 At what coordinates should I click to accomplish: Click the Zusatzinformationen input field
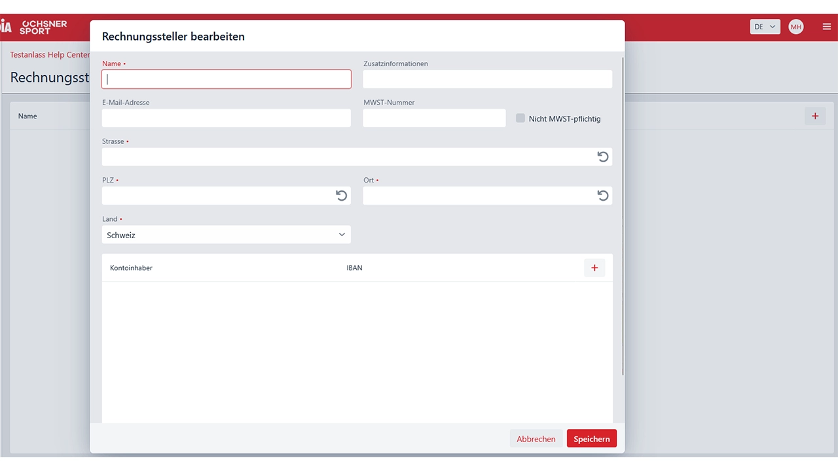click(488, 79)
